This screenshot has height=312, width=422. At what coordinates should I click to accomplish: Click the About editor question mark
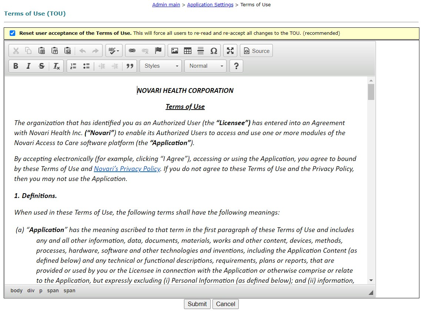tap(236, 66)
